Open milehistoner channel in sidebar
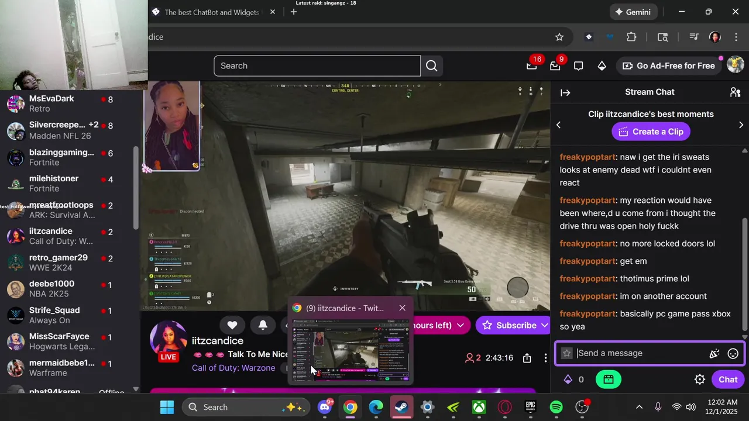749x421 pixels. [x=70, y=184]
